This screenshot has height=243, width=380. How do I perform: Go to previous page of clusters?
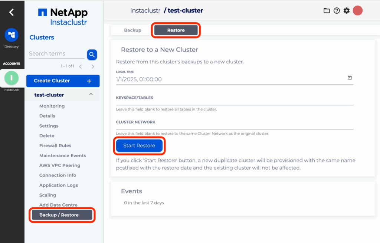pos(81,66)
